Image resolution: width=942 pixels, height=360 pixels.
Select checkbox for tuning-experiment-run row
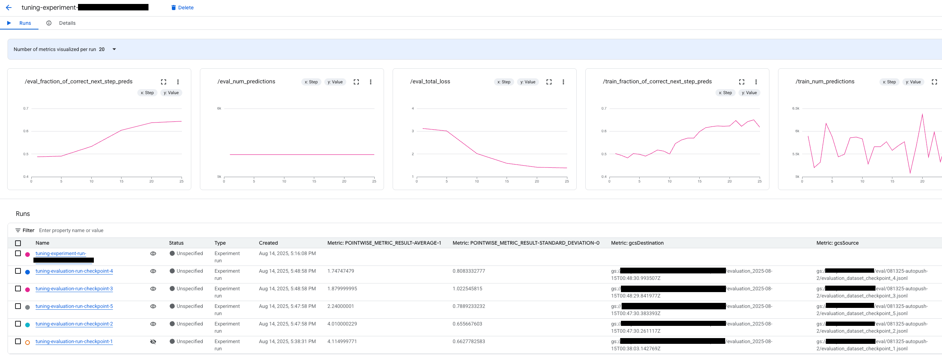[x=18, y=254]
